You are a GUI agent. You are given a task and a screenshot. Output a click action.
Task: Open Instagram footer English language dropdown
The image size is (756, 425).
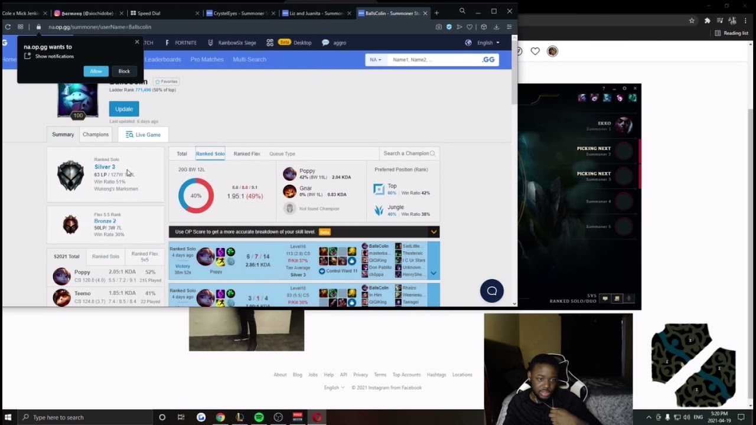tap(334, 388)
